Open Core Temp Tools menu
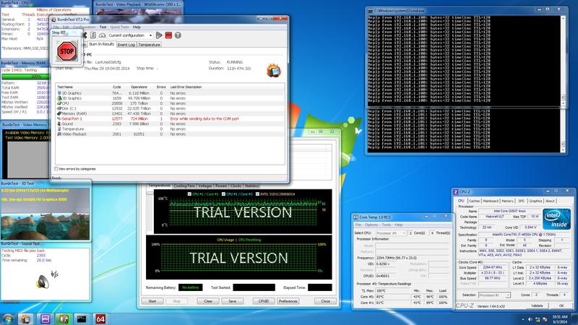The width and height of the screenshot is (578, 325). [x=387, y=225]
